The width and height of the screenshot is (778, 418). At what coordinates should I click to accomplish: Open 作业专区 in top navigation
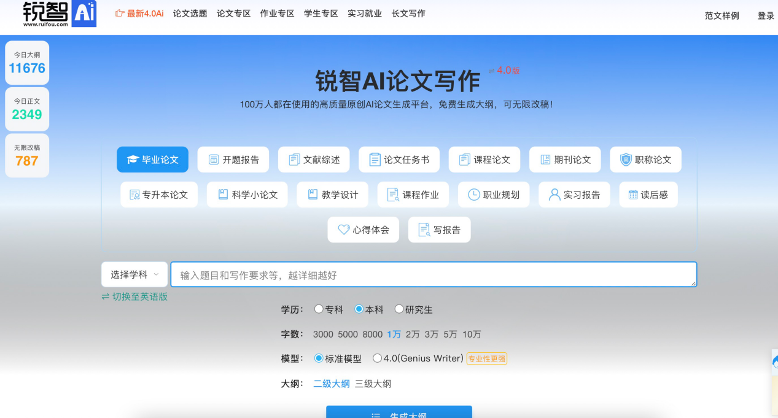tap(277, 14)
